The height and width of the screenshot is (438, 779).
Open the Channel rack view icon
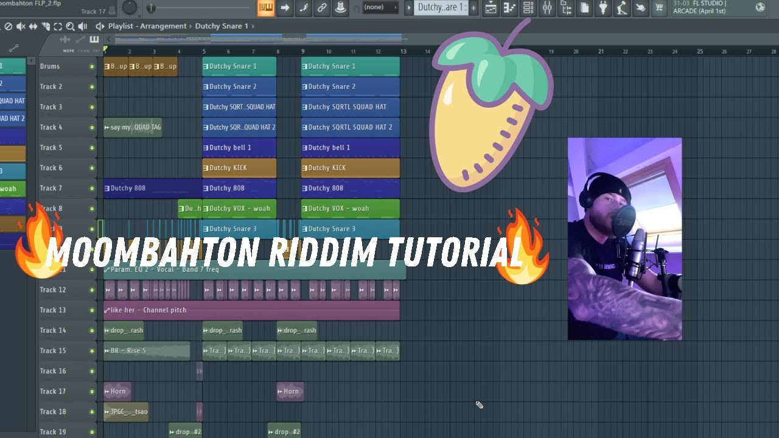pyautogui.click(x=528, y=8)
